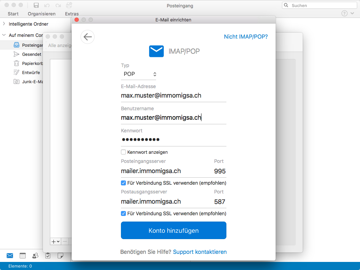Image resolution: width=360 pixels, height=270 pixels.
Task: Click the Postausgangsserver port 587 field
Action: pos(220,202)
